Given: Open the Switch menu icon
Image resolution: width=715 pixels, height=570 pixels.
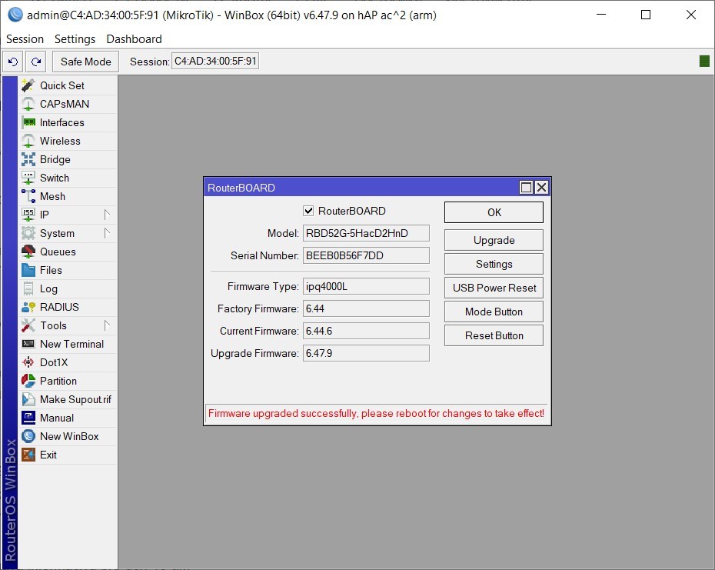Looking at the screenshot, I should pos(28,178).
